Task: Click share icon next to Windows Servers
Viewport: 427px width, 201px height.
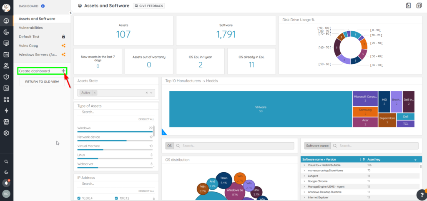Action: tap(63, 55)
